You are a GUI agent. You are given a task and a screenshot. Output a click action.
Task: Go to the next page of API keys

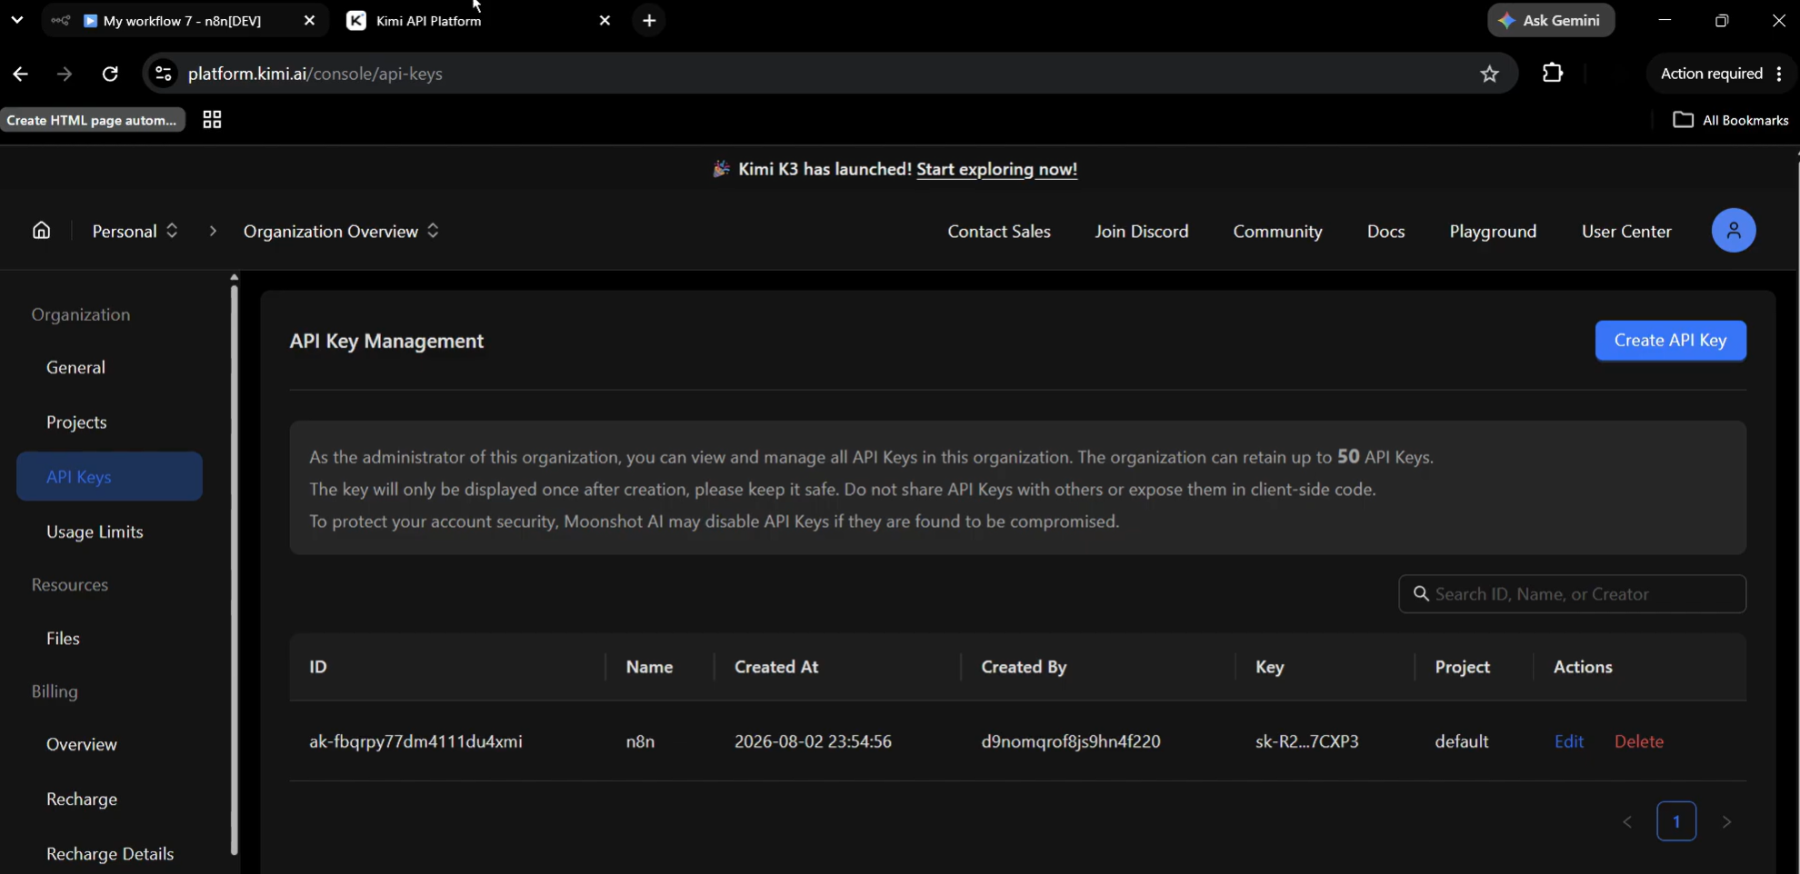click(x=1726, y=821)
